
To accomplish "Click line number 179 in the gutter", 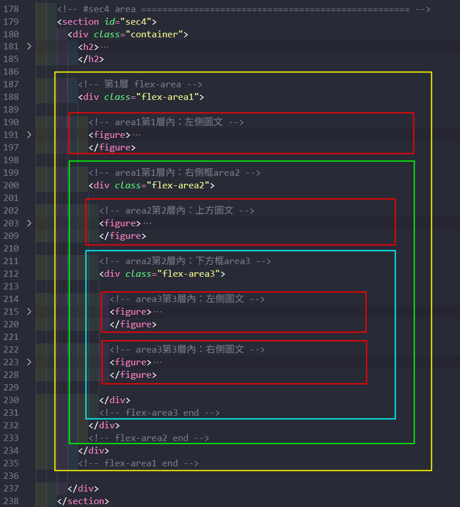I will tap(11, 21).
